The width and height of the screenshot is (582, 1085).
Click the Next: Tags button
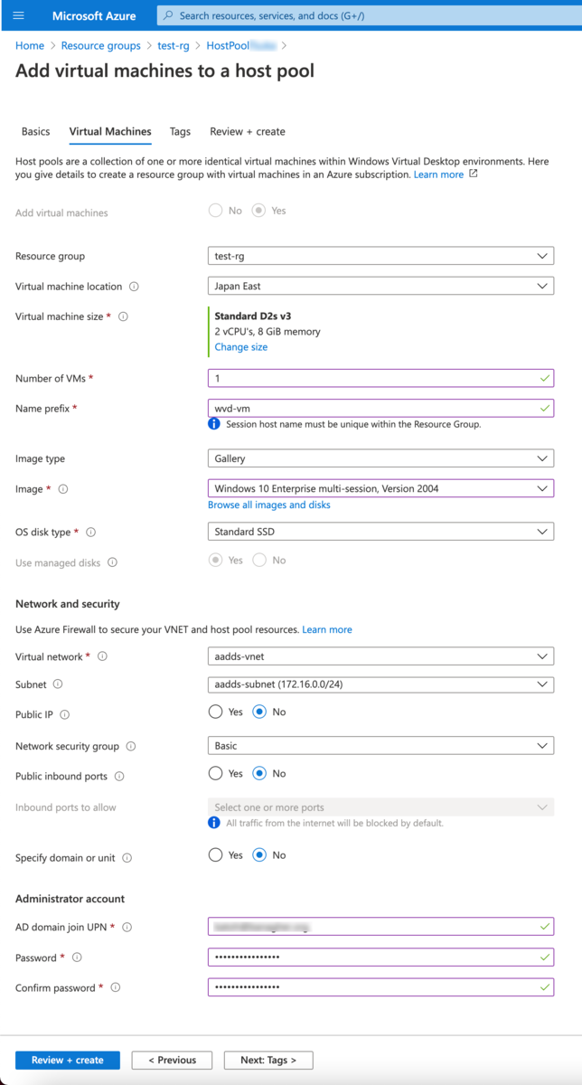coord(268,1060)
